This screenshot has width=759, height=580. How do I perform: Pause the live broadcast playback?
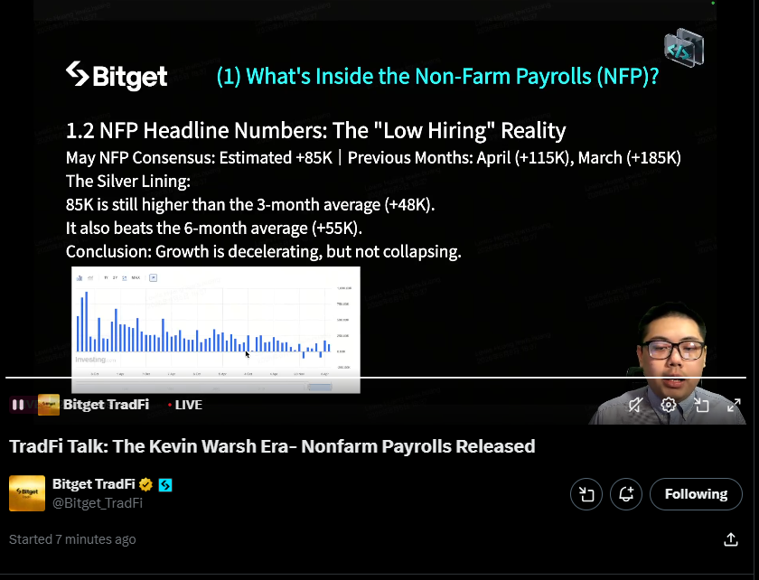point(18,405)
